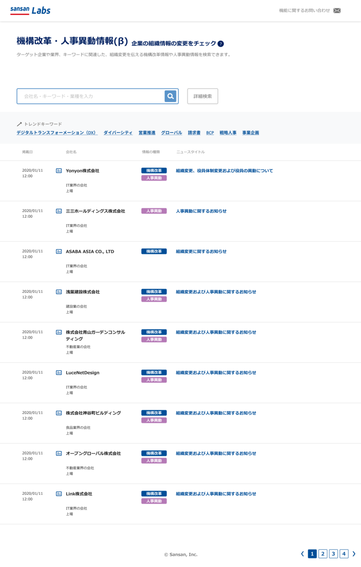Click the card icon beside 三三ホールディングス株式会社
Viewport: 361px width, 567px height.
coord(59,211)
